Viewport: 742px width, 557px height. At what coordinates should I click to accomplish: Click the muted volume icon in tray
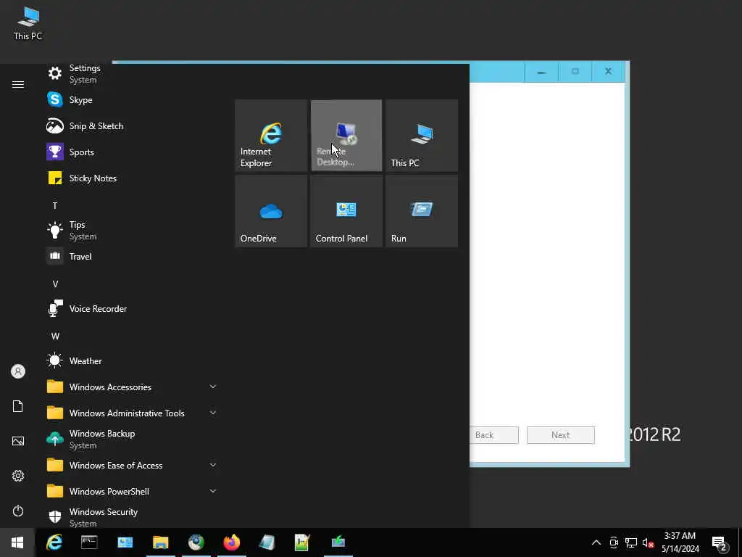648,542
